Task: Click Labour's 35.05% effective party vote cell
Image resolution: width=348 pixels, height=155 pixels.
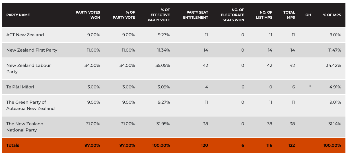Action: coord(163,65)
